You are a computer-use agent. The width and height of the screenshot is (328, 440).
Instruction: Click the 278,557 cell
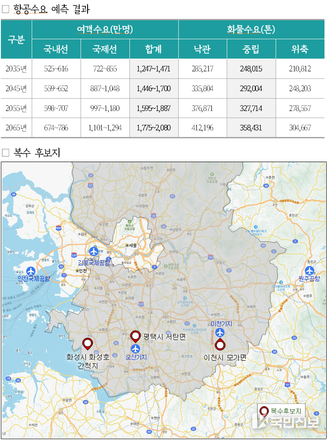300,108
